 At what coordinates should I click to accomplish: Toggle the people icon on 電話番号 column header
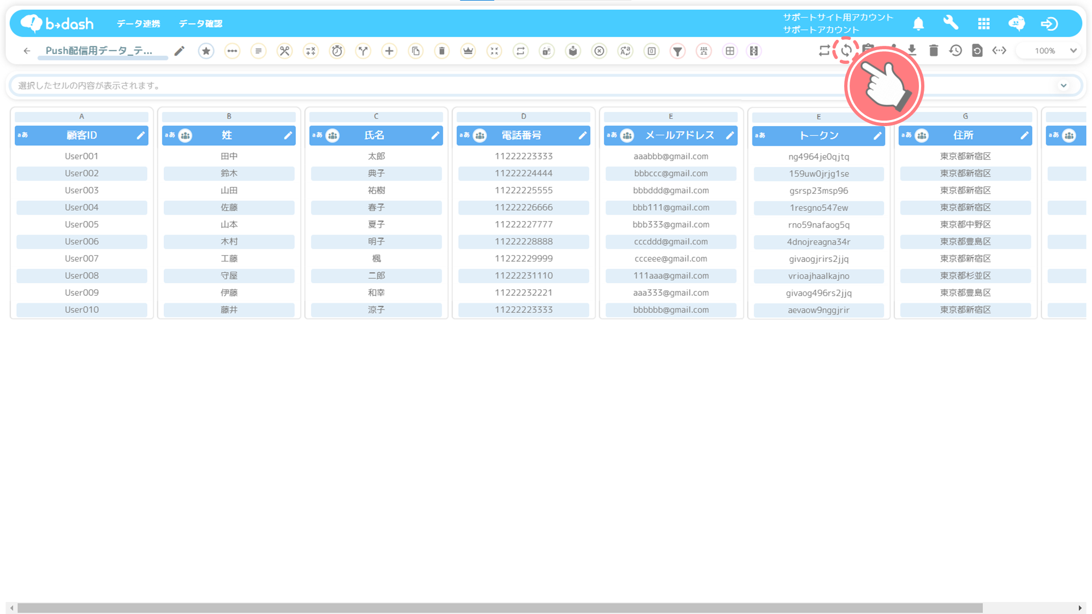(x=480, y=135)
